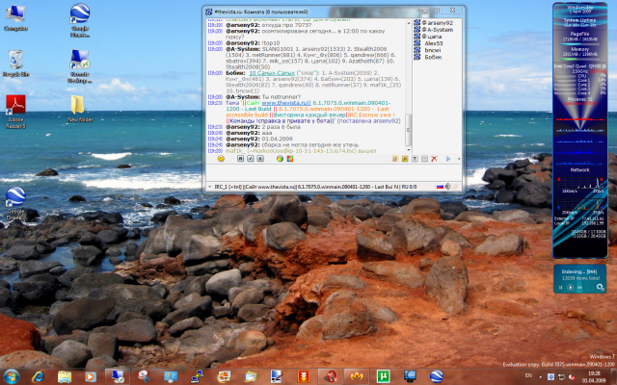The height and width of the screenshot is (385, 617).
Task: Open the gear settings icon in indexing gadget
Action: point(600,287)
